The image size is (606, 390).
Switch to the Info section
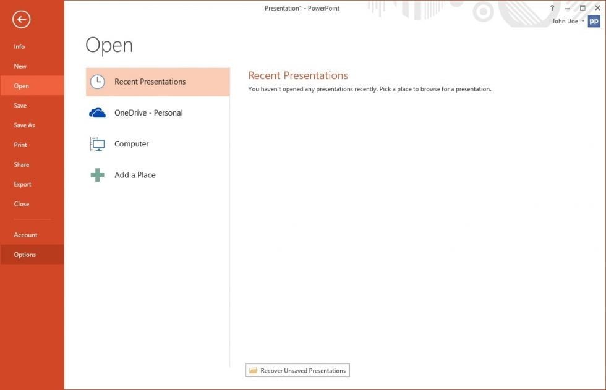click(x=19, y=46)
